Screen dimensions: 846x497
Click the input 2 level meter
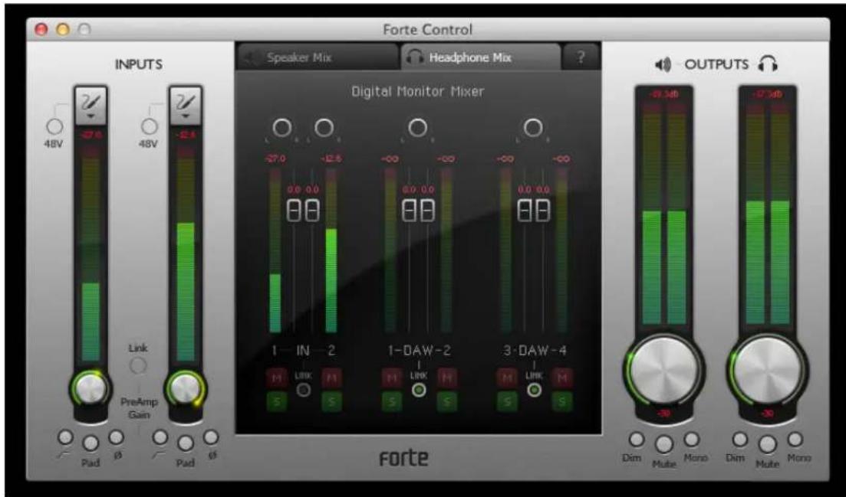click(x=186, y=253)
